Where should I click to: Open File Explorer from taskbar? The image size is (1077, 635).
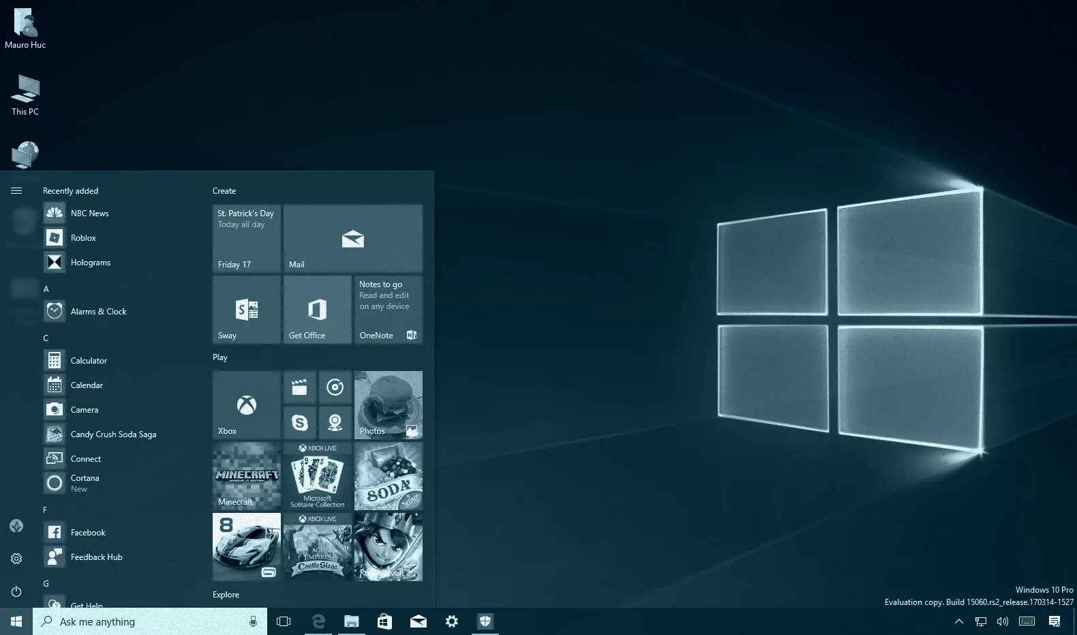(x=352, y=621)
